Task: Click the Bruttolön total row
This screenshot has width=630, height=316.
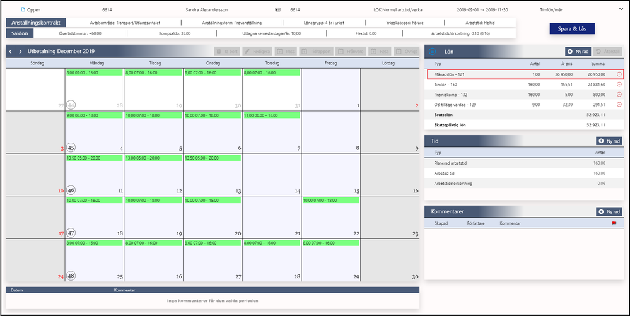Action: [524, 115]
